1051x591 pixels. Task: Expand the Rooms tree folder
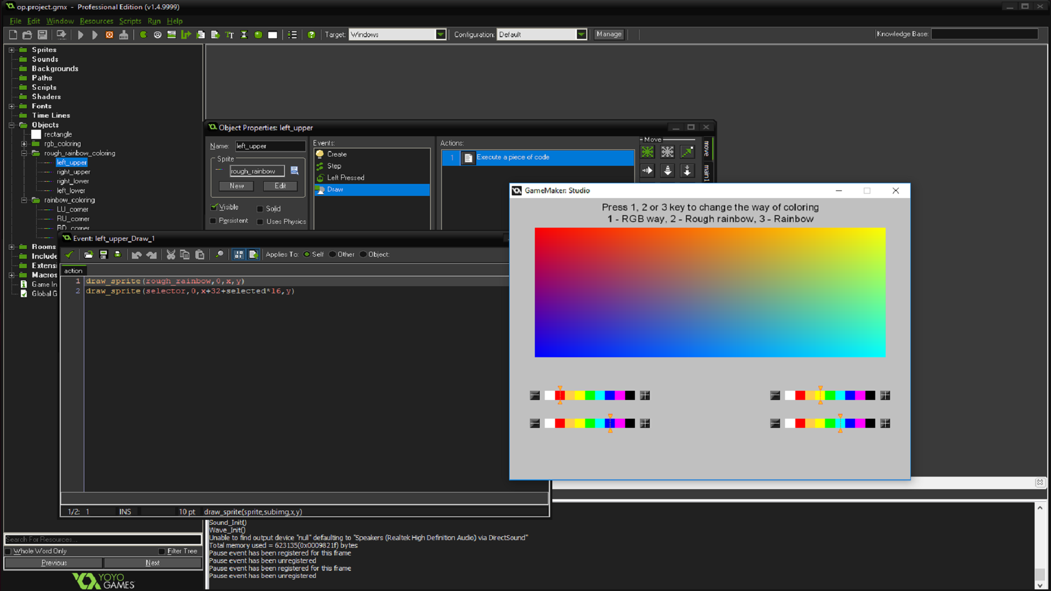[x=11, y=247]
